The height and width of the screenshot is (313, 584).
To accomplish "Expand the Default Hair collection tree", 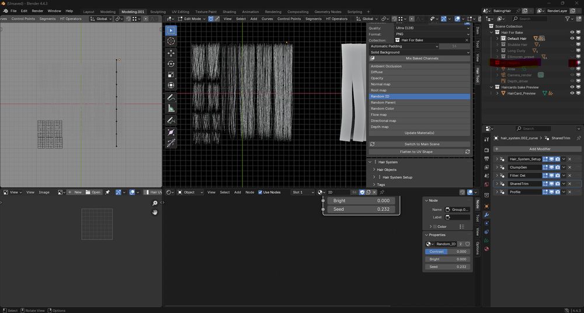I will (x=497, y=39).
